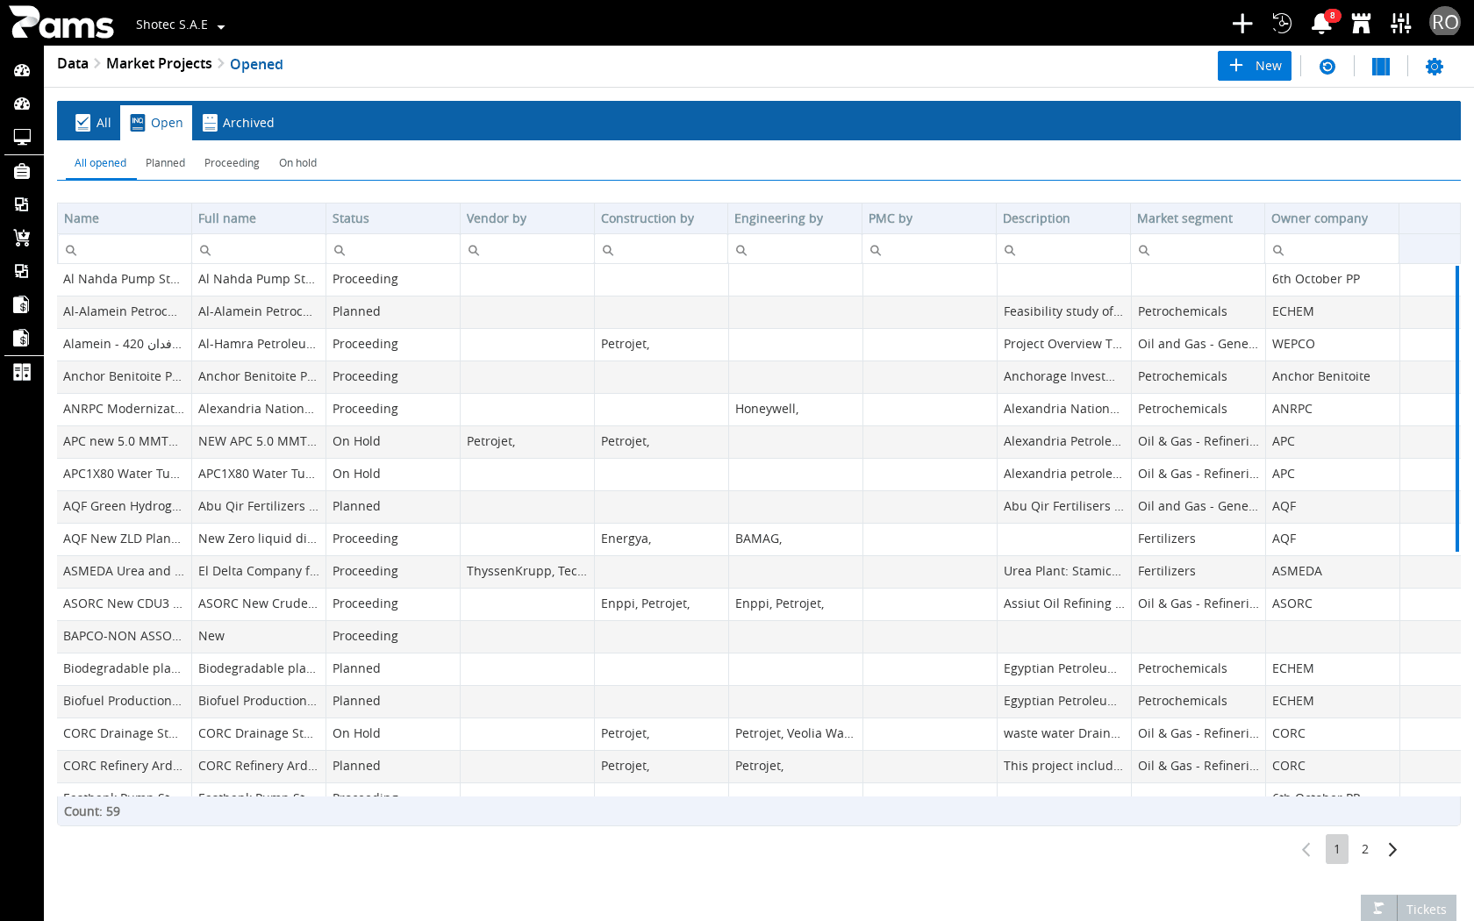Open the briefcase icon in sidebar
This screenshot has width=1474, height=921.
(x=22, y=171)
